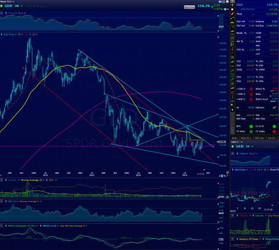The image size is (279, 250).
Task: Switch to the SPN 5m- tab
Action: point(259,138)
